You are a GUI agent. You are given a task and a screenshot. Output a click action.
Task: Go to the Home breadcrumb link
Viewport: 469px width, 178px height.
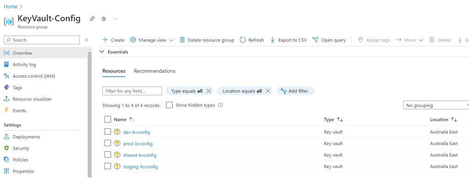click(11, 6)
